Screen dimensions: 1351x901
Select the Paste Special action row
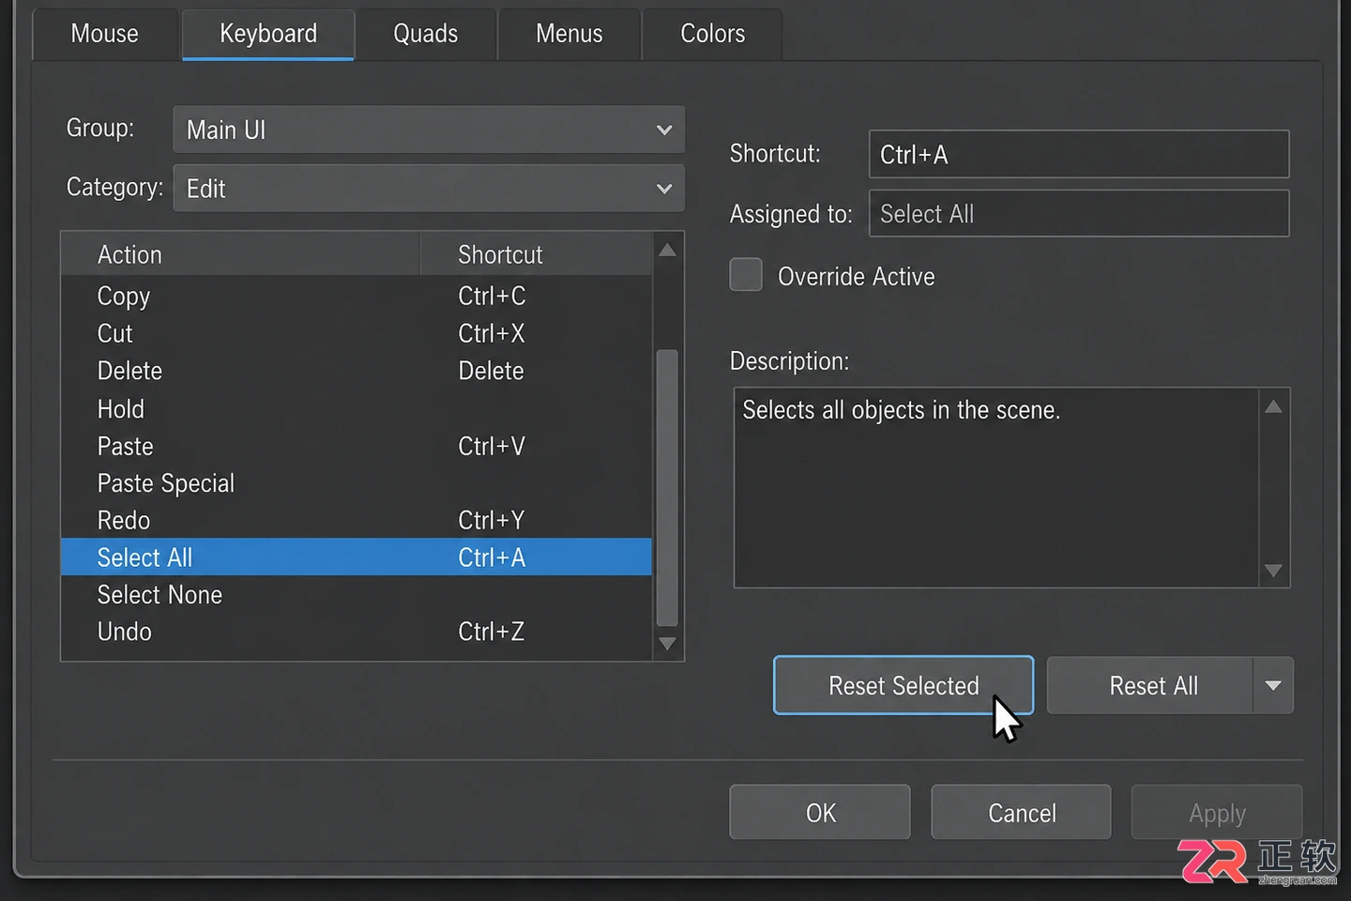point(357,482)
